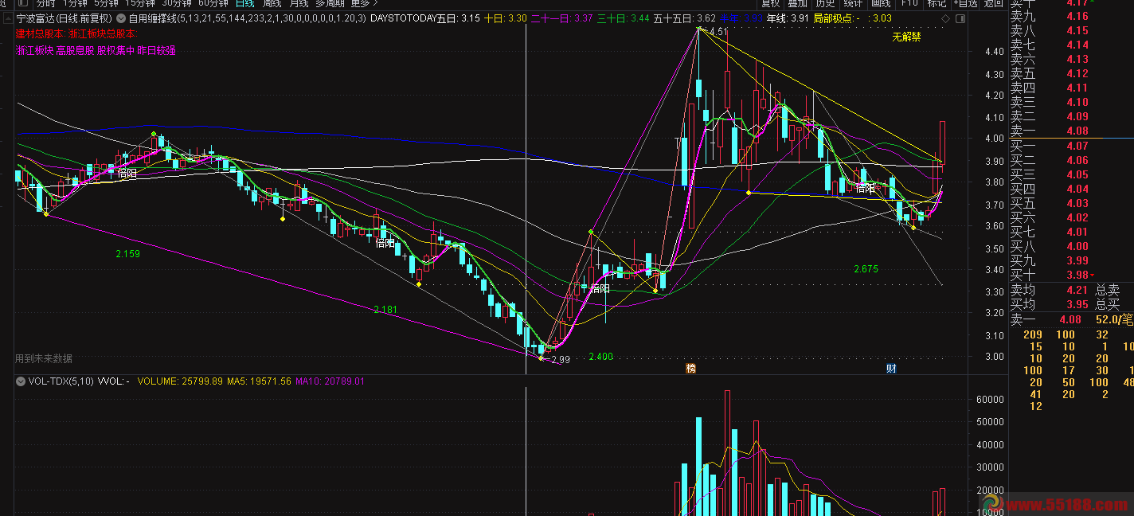Toggle the 复权 price adjustment
The width and height of the screenshot is (1134, 516).
pos(771,3)
